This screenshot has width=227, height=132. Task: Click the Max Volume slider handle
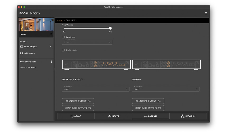point(110,28)
